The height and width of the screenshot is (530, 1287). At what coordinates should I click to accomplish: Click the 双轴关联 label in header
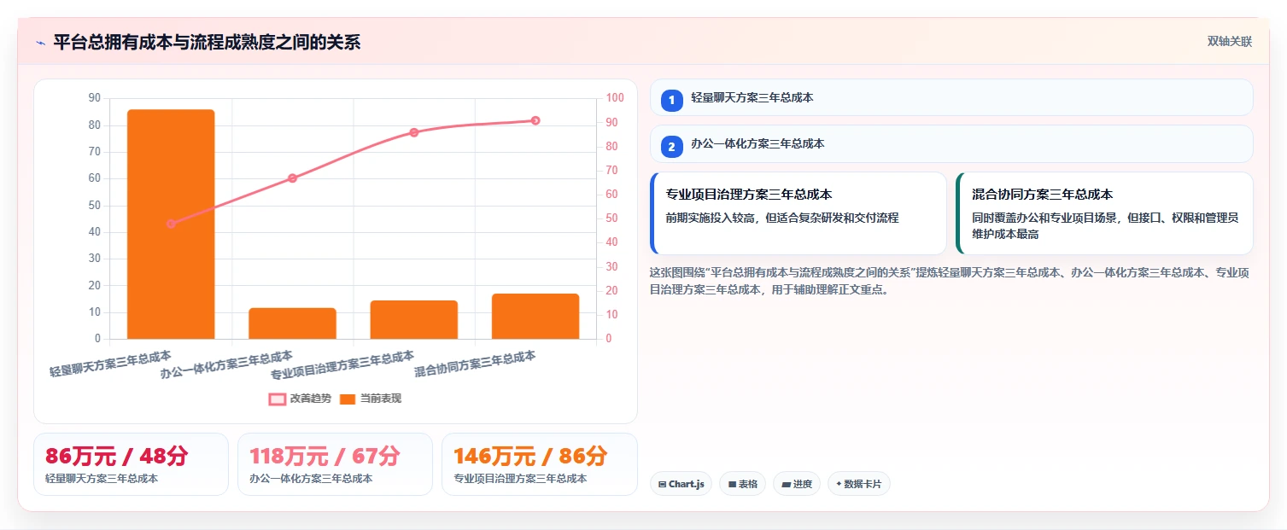click(1229, 41)
